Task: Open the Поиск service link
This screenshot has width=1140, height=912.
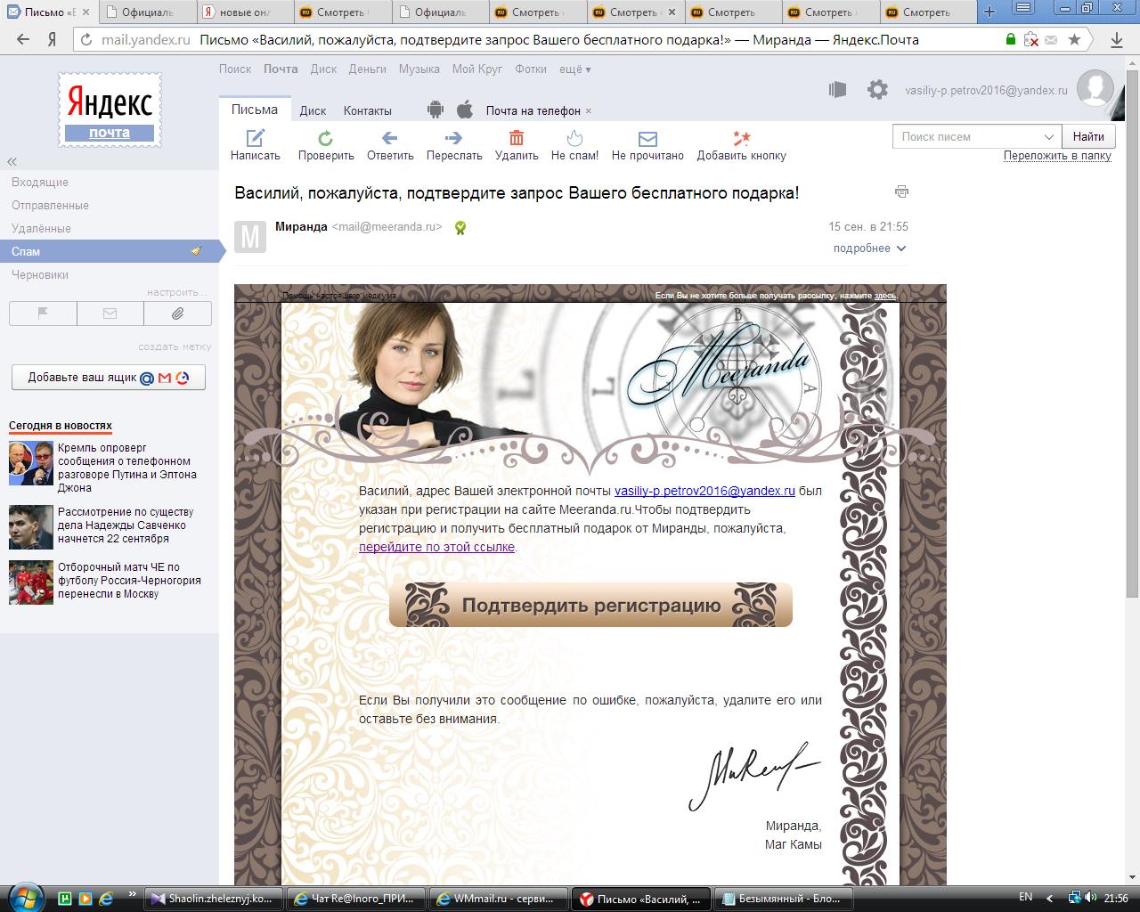Action: coord(235,69)
